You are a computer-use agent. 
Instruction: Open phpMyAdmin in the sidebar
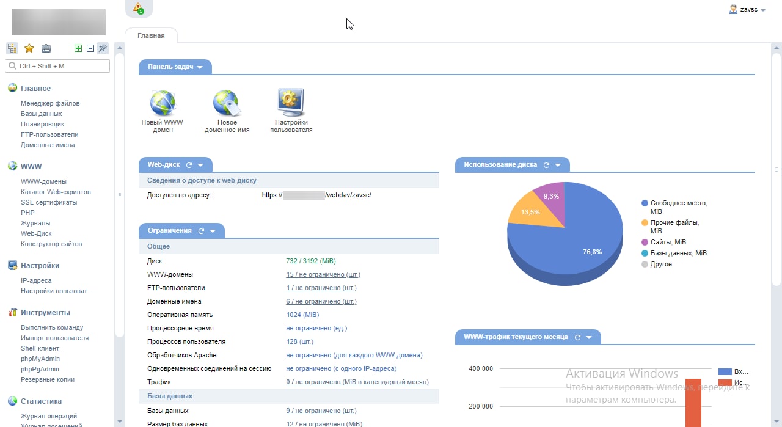(x=40, y=359)
